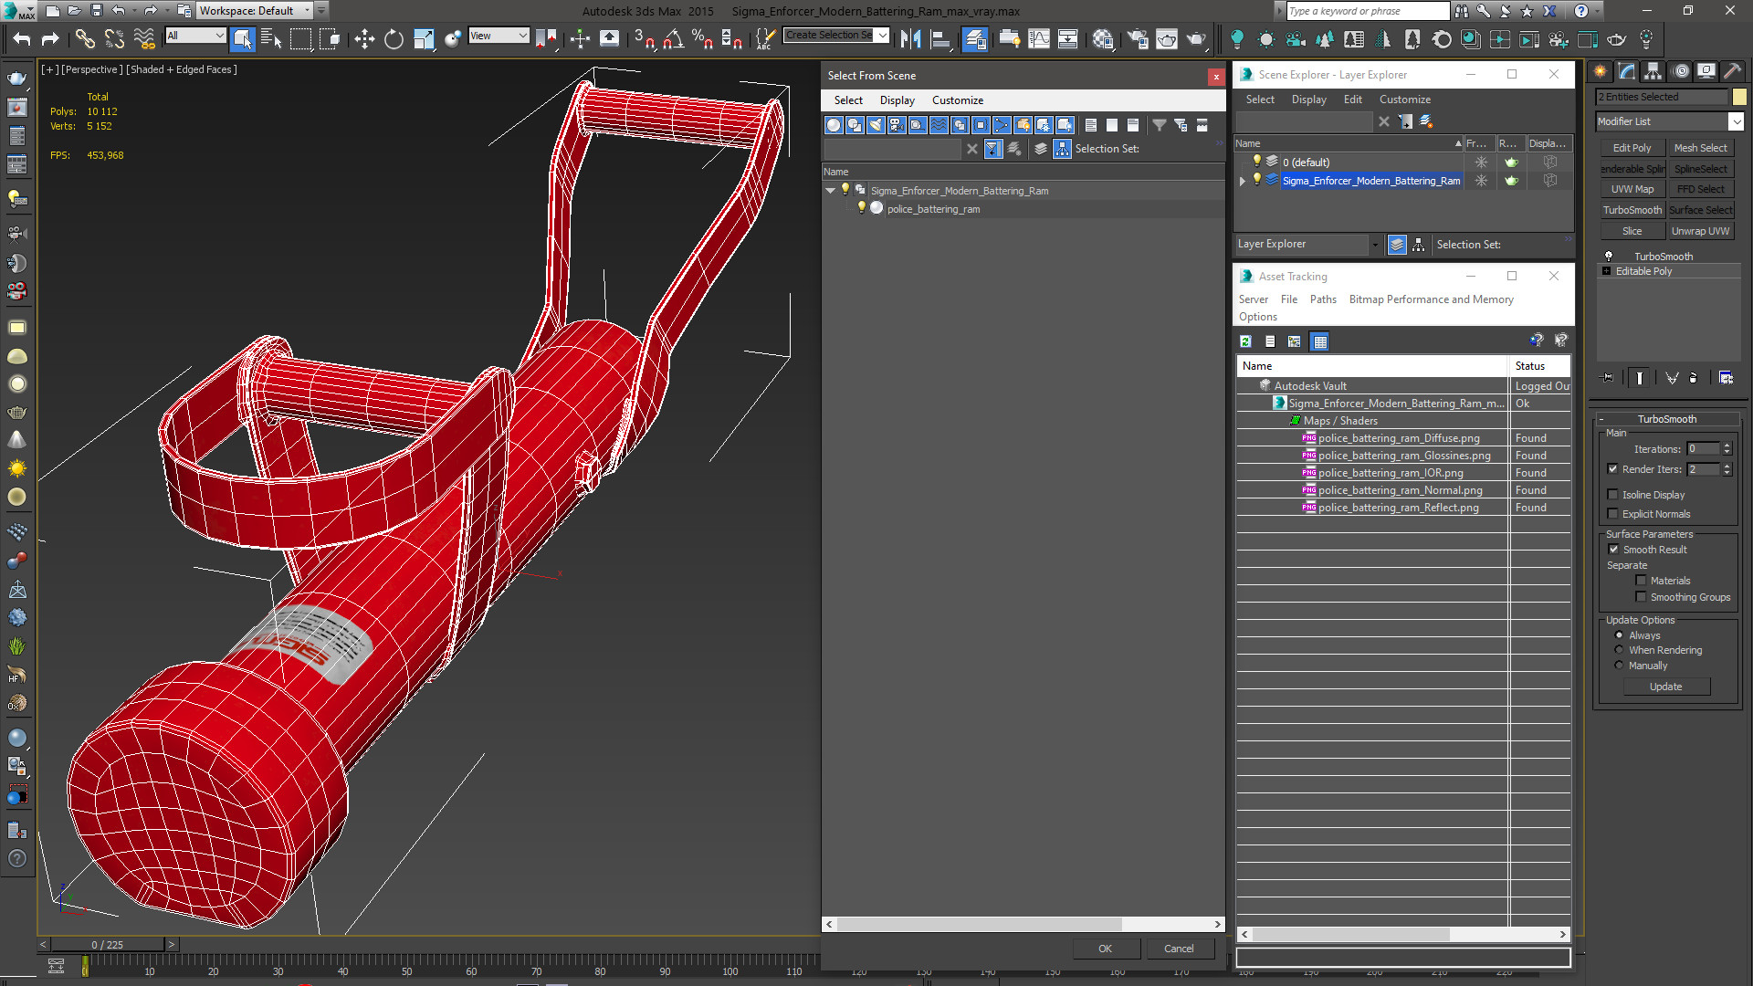Open Display menu in Select From Scene
The image size is (1753, 986).
point(897,100)
